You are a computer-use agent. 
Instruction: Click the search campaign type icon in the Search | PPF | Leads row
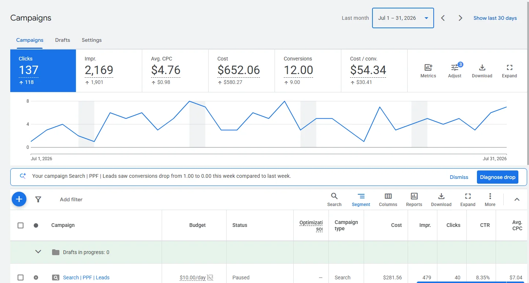(56, 278)
